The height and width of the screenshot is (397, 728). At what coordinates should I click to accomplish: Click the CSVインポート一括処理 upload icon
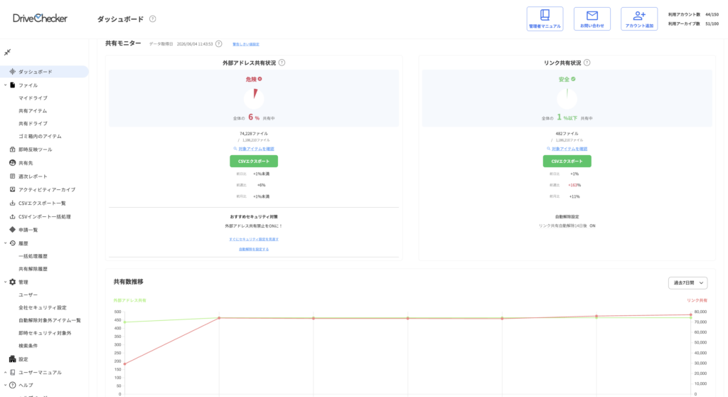[13, 216]
